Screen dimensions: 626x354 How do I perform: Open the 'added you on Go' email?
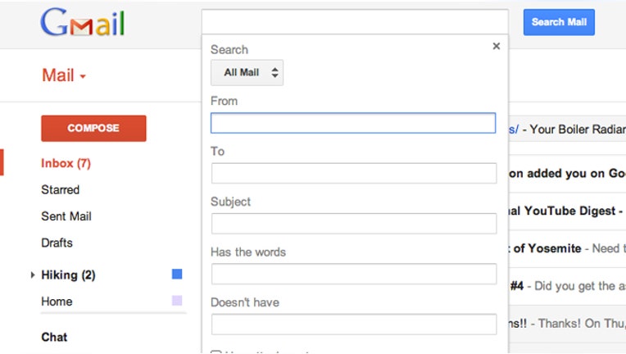point(567,173)
